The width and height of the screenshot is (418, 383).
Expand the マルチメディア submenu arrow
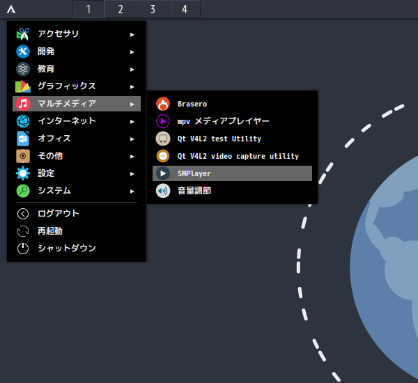click(132, 104)
